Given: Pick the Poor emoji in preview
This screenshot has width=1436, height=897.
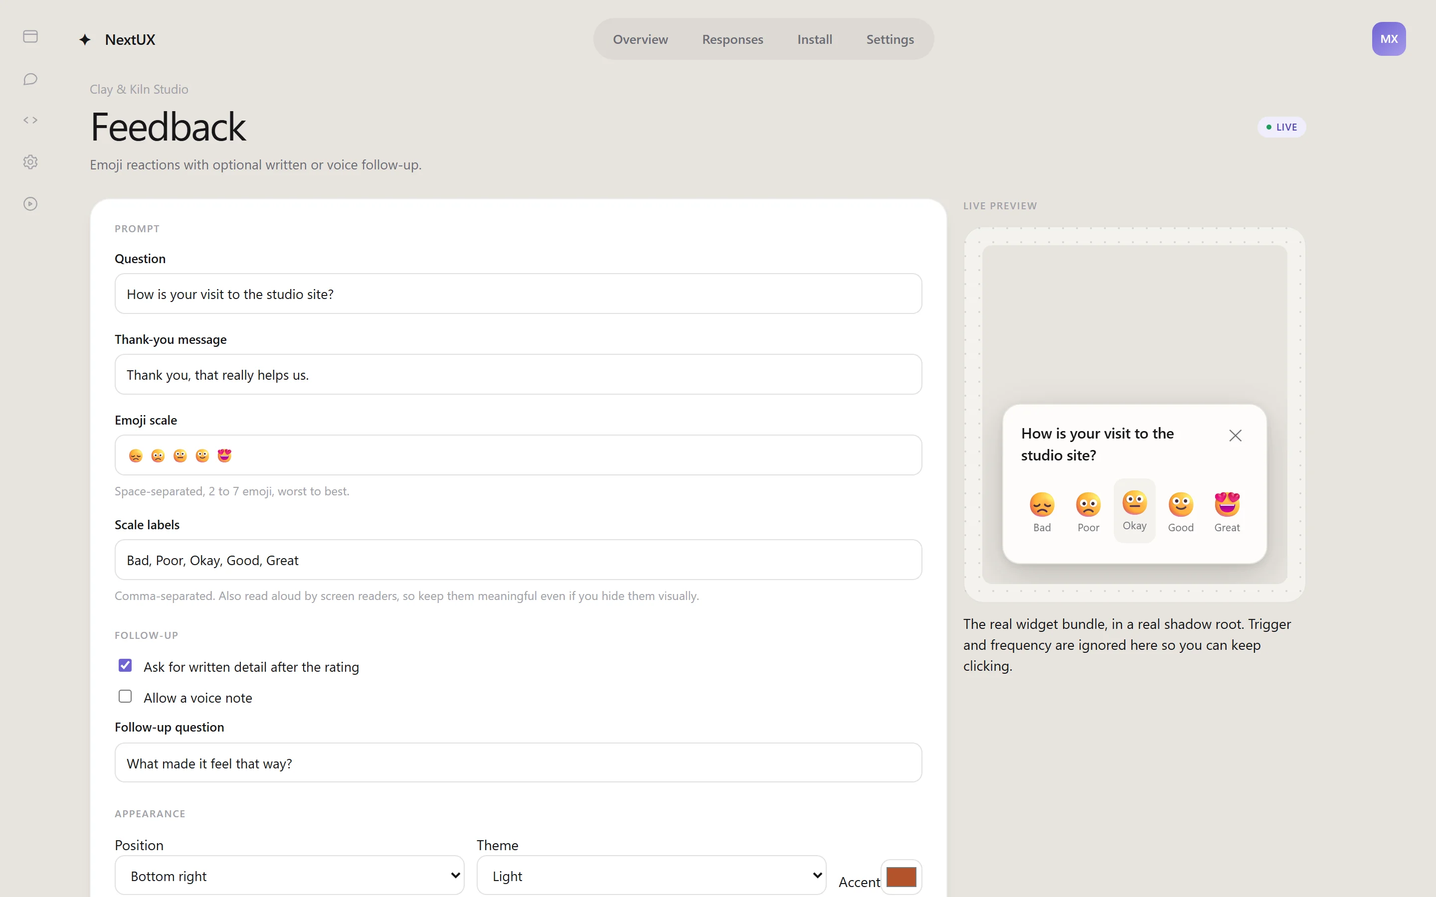Looking at the screenshot, I should point(1088,512).
